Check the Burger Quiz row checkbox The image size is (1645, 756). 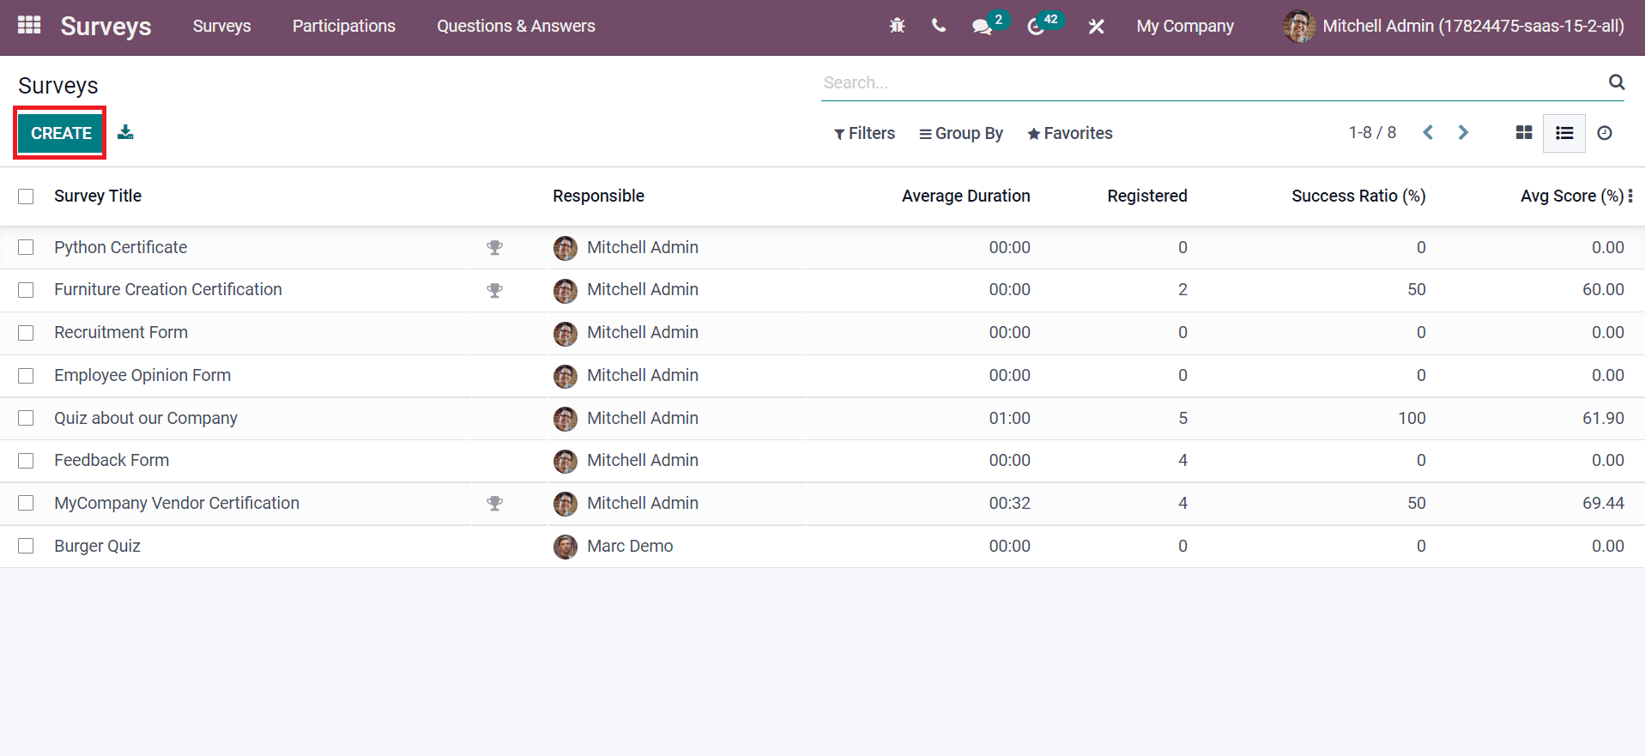tap(26, 546)
